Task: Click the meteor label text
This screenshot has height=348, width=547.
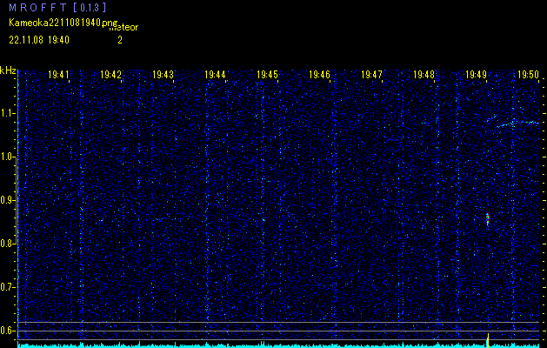Action: point(123,28)
